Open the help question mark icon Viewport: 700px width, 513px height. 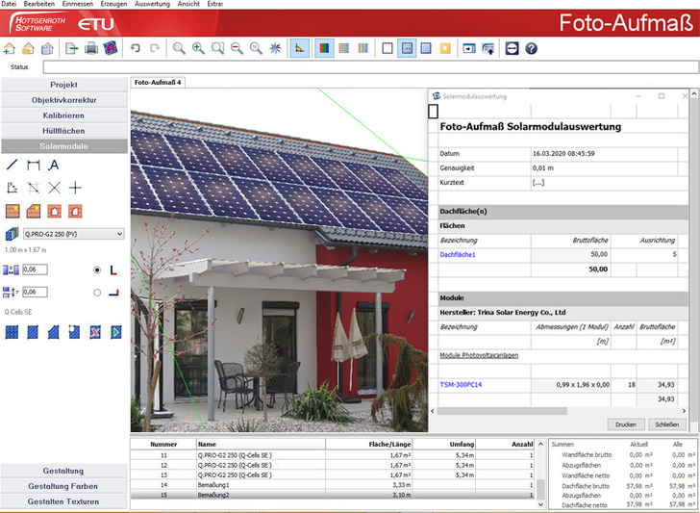(531, 48)
